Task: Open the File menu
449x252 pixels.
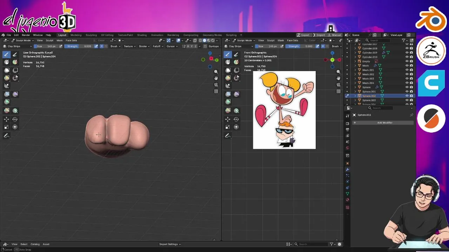Action: point(9,35)
